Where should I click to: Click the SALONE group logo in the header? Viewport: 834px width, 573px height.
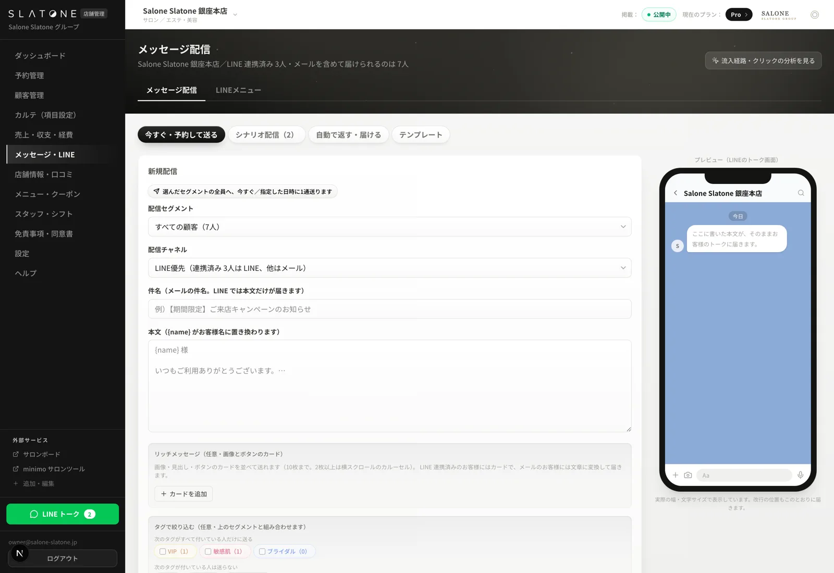[x=779, y=15]
